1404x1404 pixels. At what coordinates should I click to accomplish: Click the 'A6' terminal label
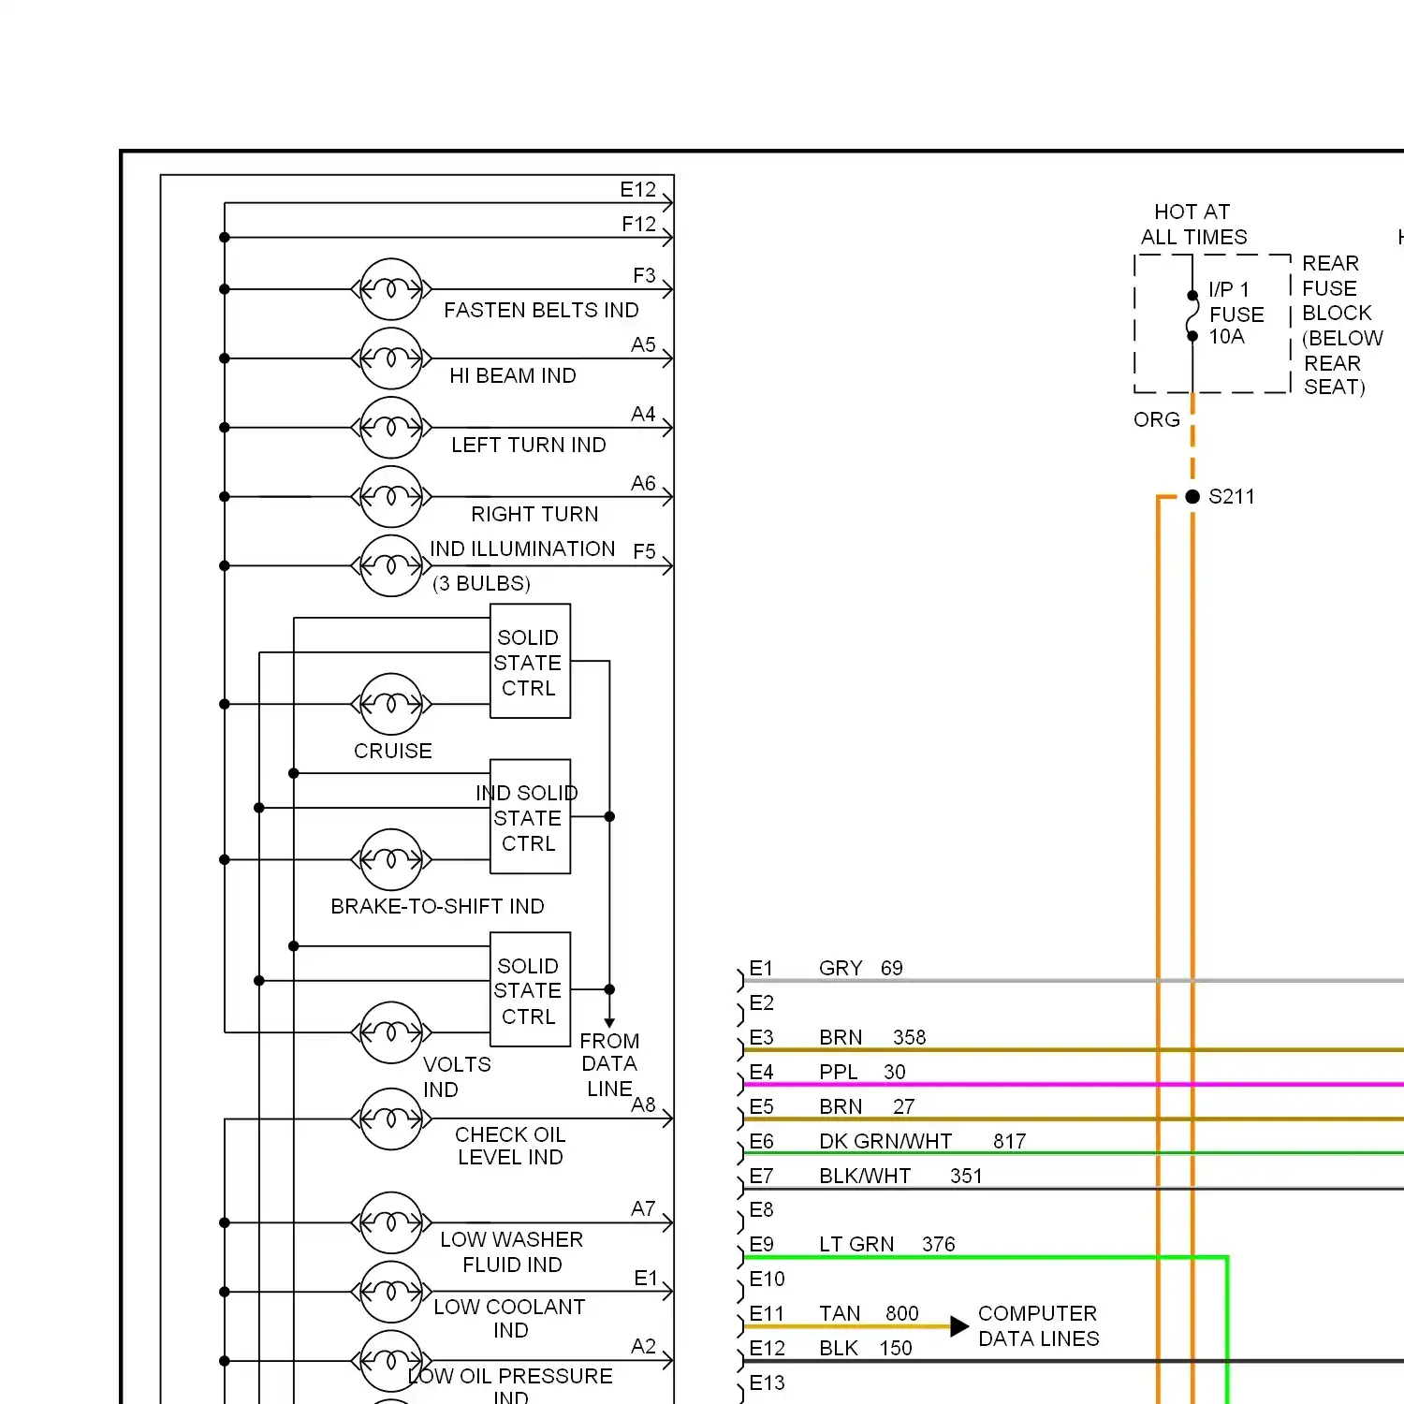[643, 483]
